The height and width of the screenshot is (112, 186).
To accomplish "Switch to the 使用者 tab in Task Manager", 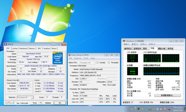I will 170,48.
